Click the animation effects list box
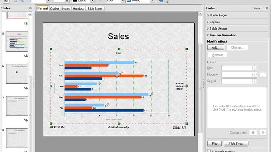 pyautogui.click(x=237, y=108)
